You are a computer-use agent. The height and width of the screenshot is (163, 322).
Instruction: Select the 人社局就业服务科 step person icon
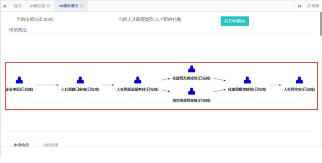point(138,80)
